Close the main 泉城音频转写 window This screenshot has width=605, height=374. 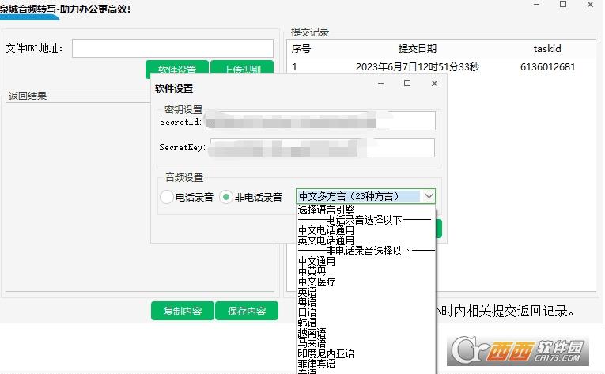(590, 4)
